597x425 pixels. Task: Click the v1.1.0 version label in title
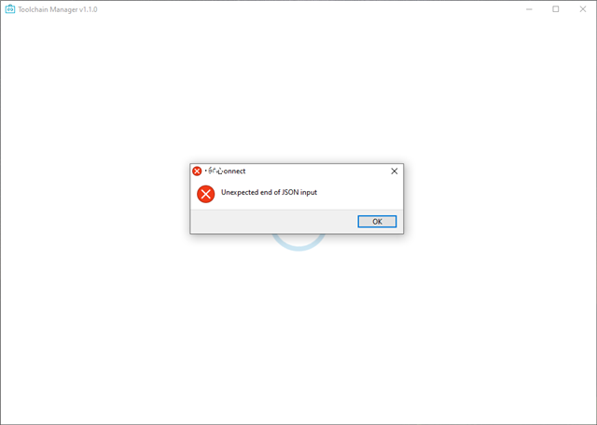89,9
